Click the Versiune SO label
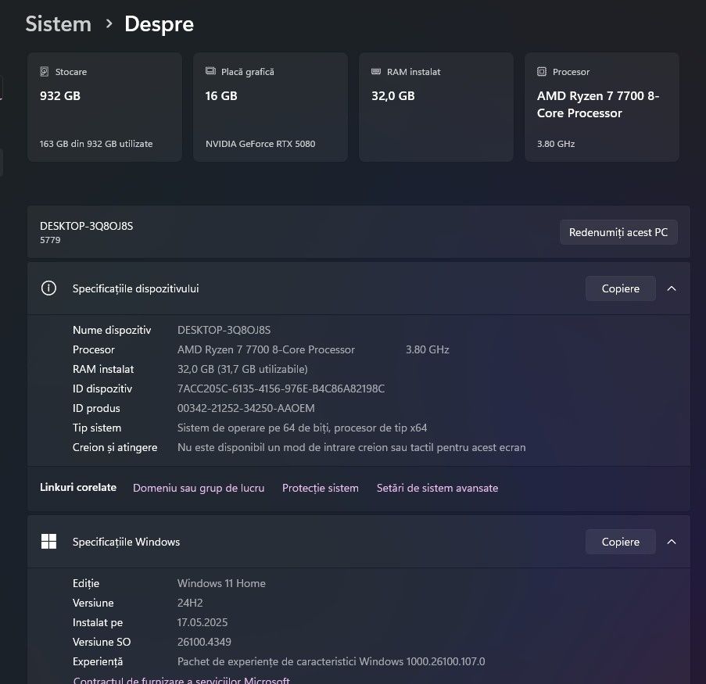The width and height of the screenshot is (706, 684). pyautogui.click(x=102, y=642)
